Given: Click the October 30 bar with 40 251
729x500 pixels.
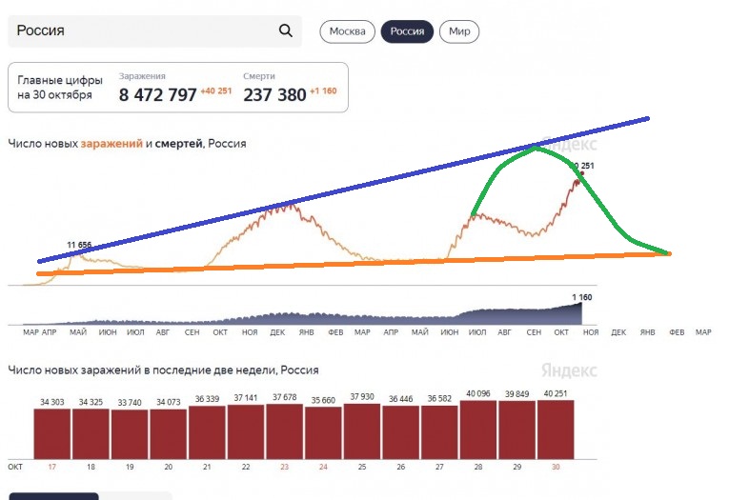Looking at the screenshot, I should click(x=556, y=430).
